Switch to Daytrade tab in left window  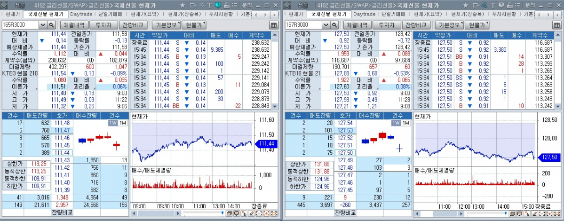pyautogui.click(x=80, y=15)
